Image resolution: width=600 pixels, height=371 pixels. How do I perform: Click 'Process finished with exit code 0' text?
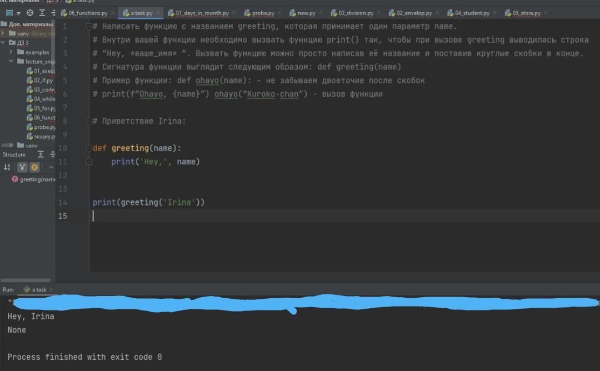click(84, 357)
